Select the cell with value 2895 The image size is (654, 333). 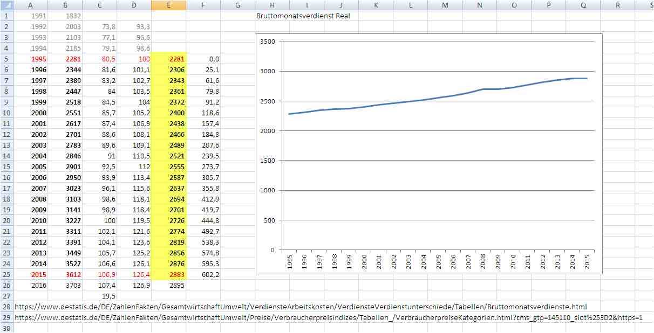169,285
